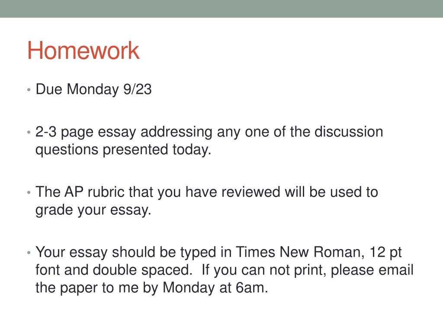Click the 'grade your essay.' text line

point(93,210)
